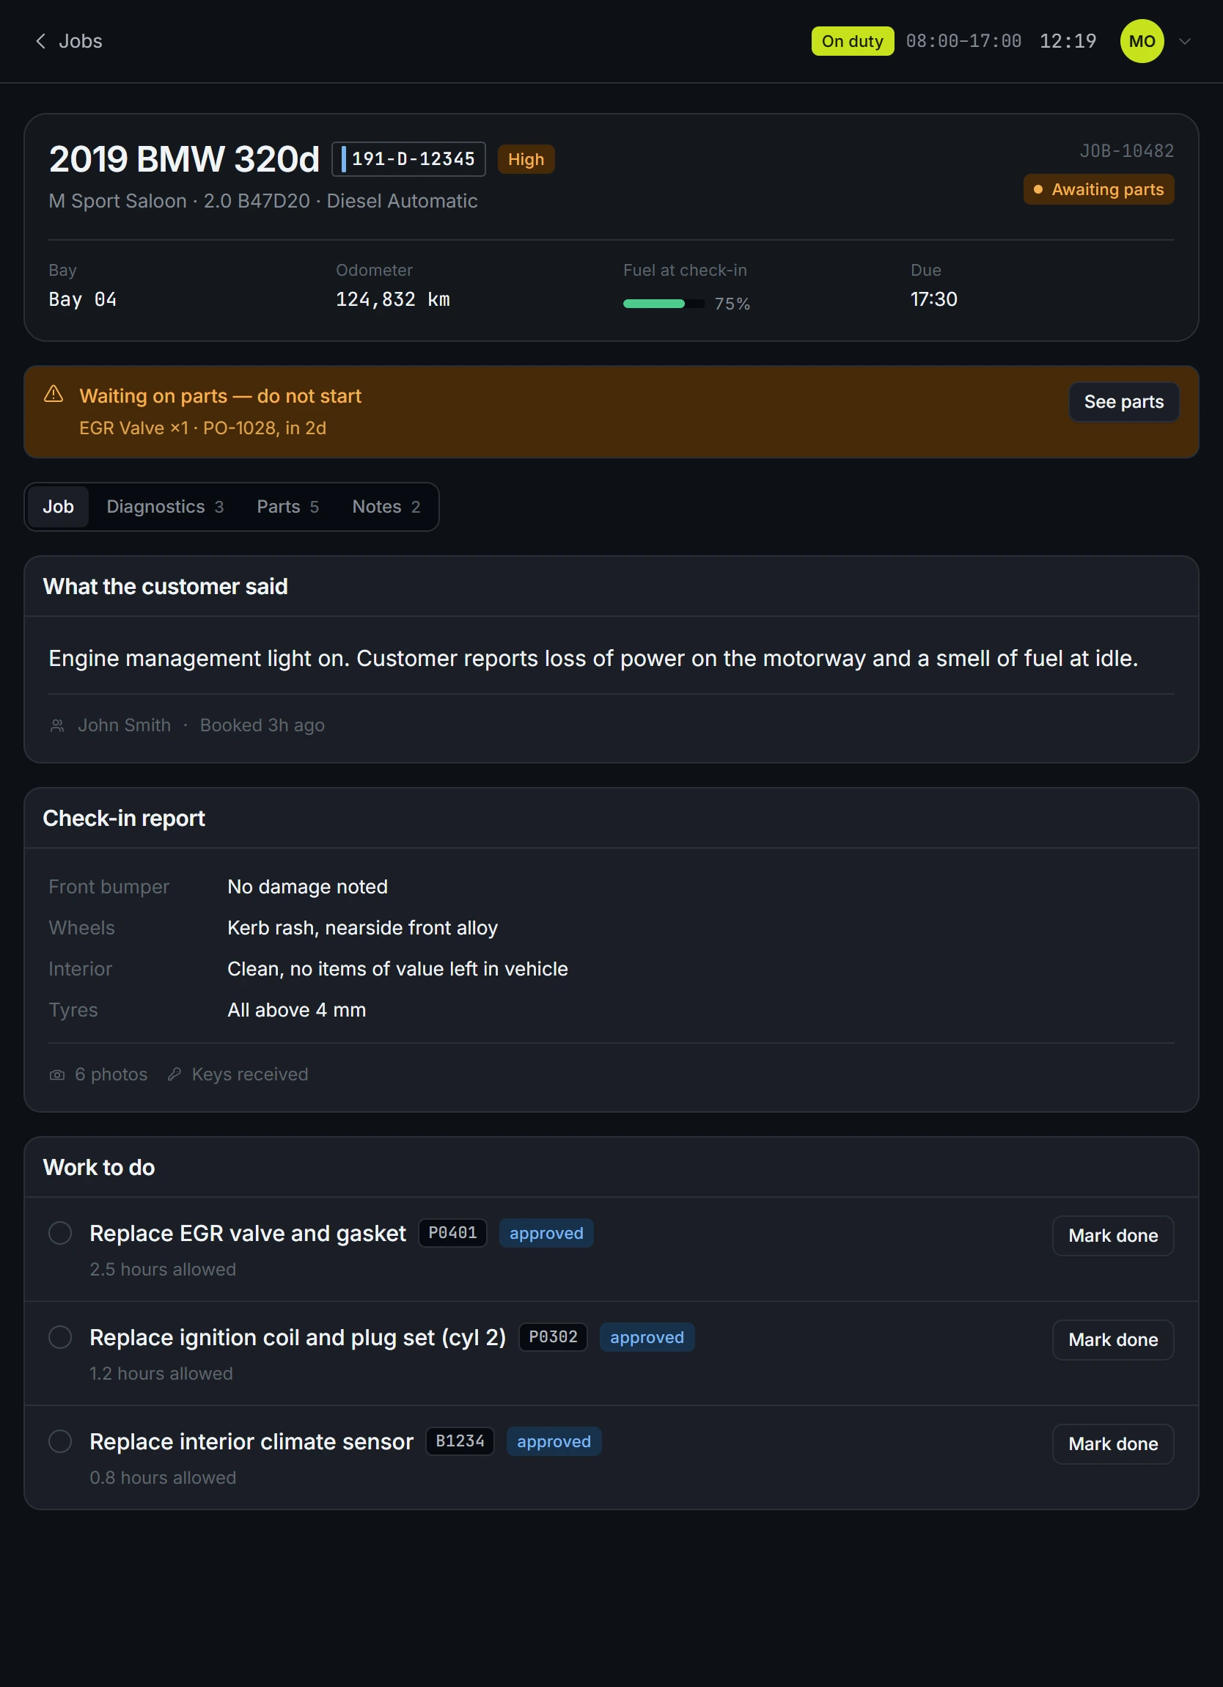Expand the user menu chevron beside avatar
The width and height of the screenshot is (1223, 1687).
(x=1185, y=41)
